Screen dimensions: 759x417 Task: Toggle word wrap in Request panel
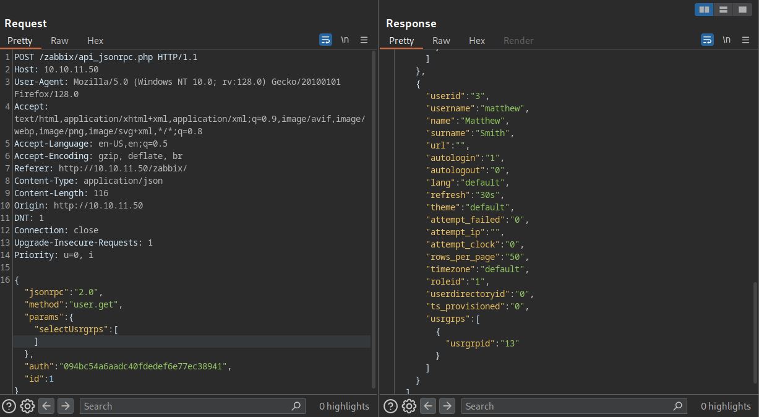325,40
